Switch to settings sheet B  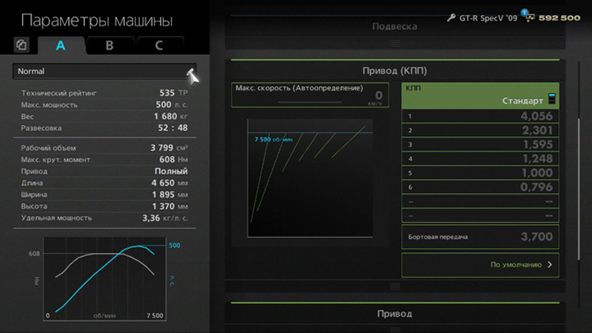[110, 45]
